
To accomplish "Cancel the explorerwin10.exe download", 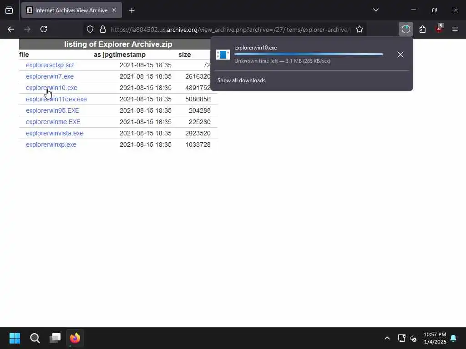I will pyautogui.click(x=400, y=55).
